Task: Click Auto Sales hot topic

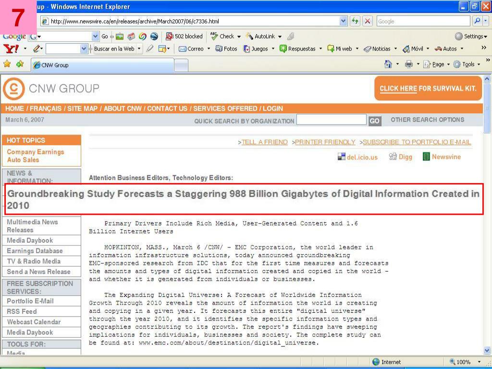Action: coord(23,160)
